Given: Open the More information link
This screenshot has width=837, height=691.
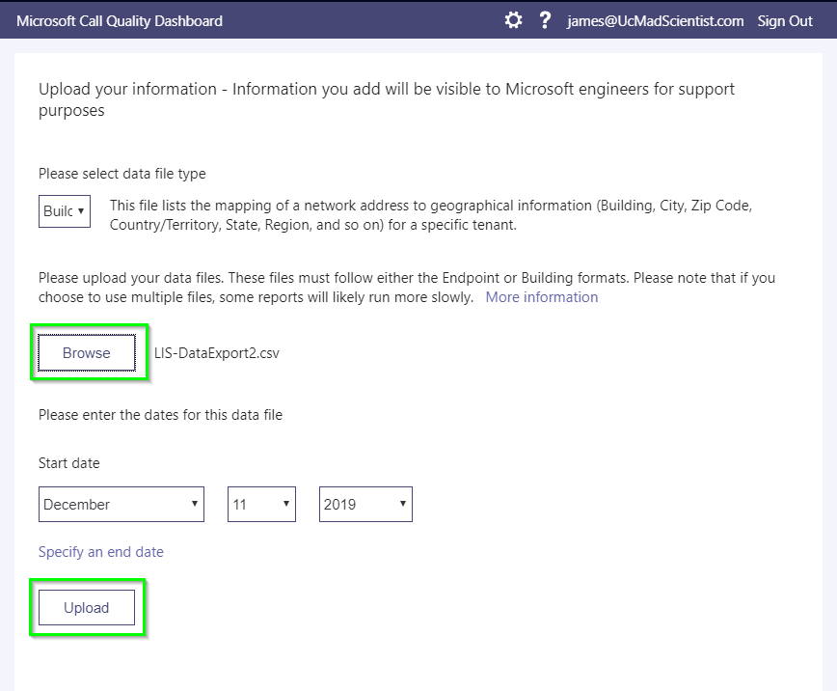Looking at the screenshot, I should [541, 297].
